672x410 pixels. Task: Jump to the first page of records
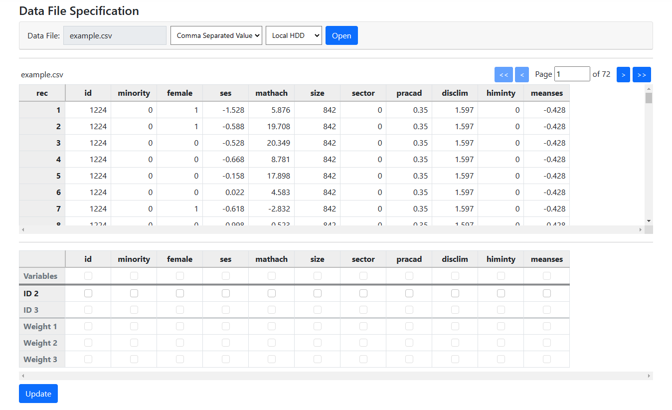pyautogui.click(x=504, y=74)
